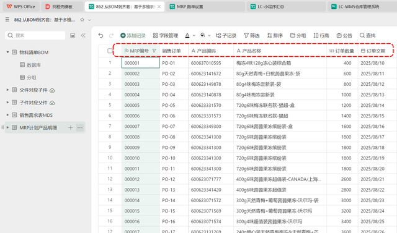
Task: Switch to the LC-WMS仓库管理系统 tab
Action: coord(362,7)
